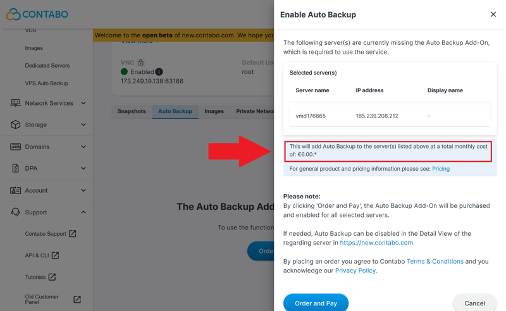Expand the Storage menu chevron

(x=83, y=125)
